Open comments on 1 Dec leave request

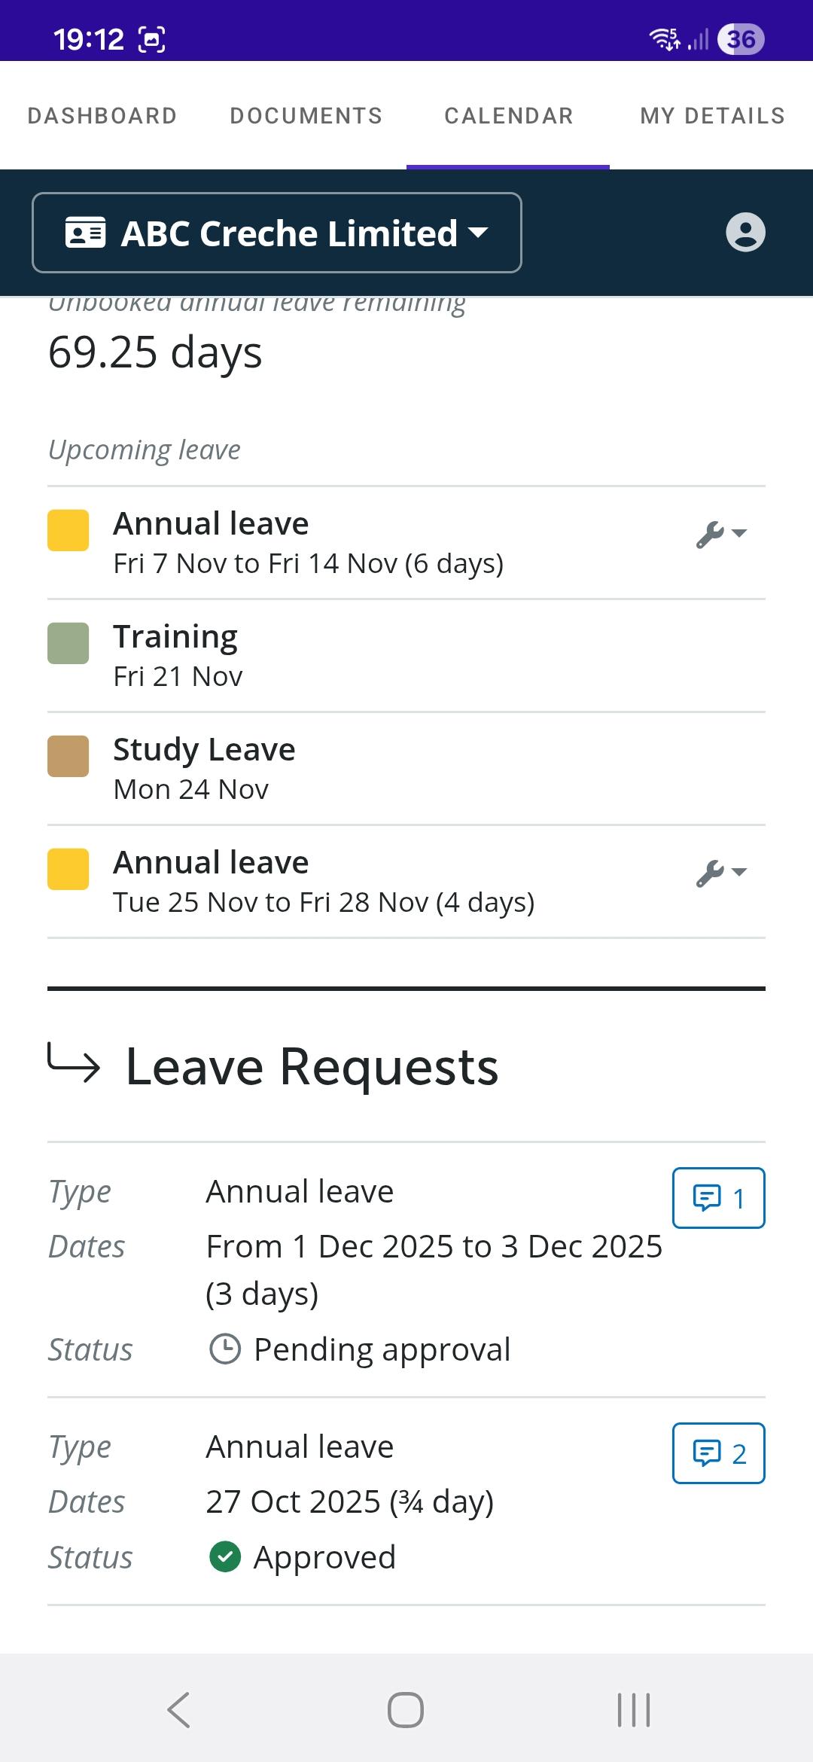pyautogui.click(x=718, y=1198)
